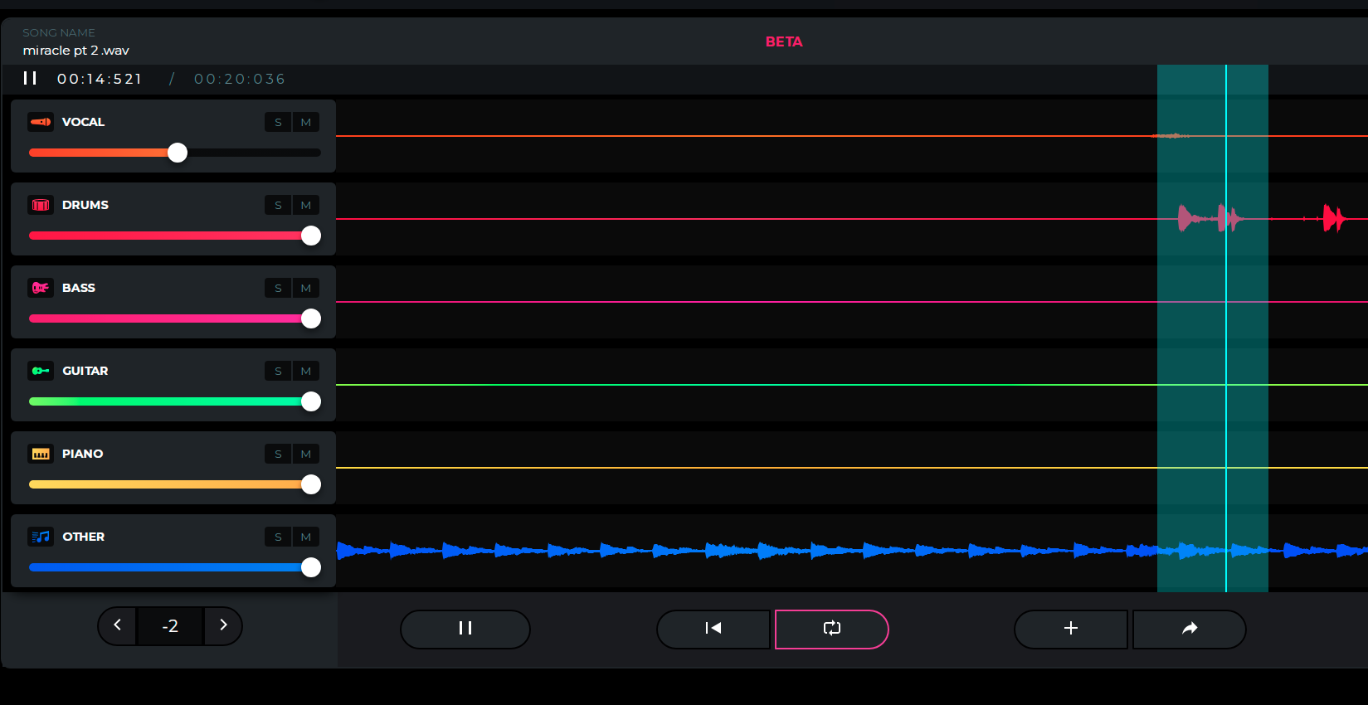Click the Guitar track icon

pyautogui.click(x=41, y=371)
